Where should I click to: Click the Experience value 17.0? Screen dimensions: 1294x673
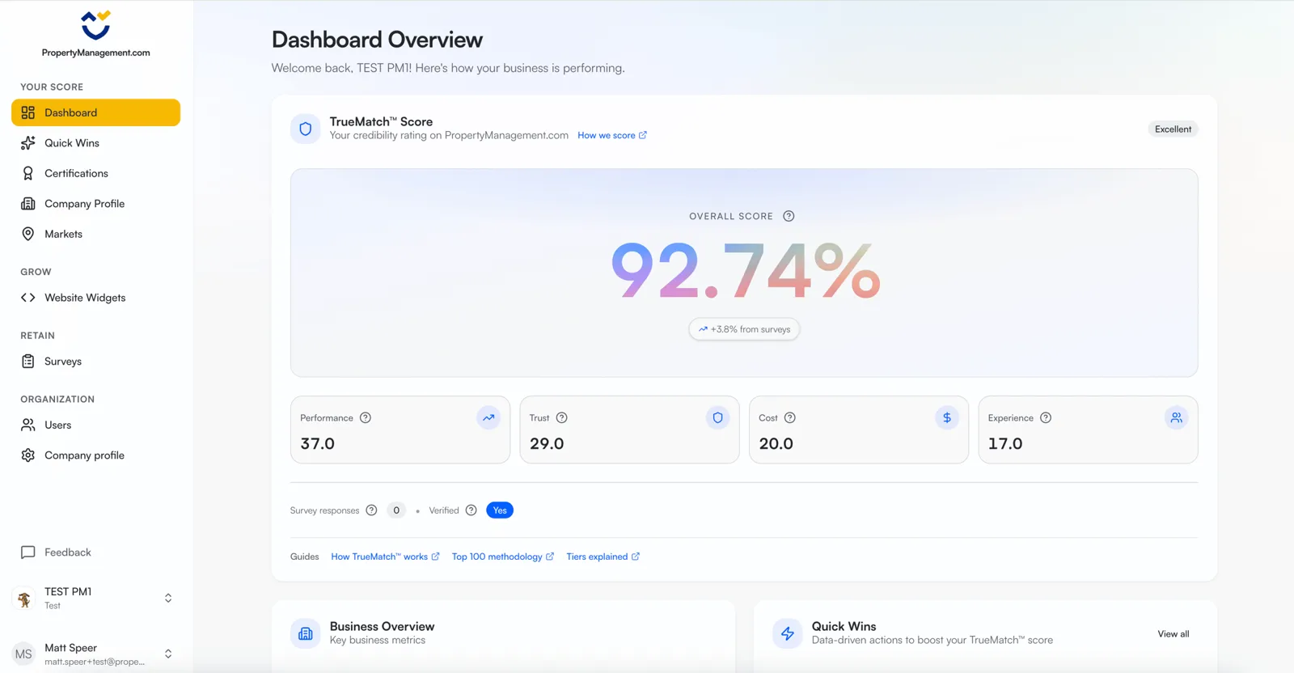[1005, 443]
